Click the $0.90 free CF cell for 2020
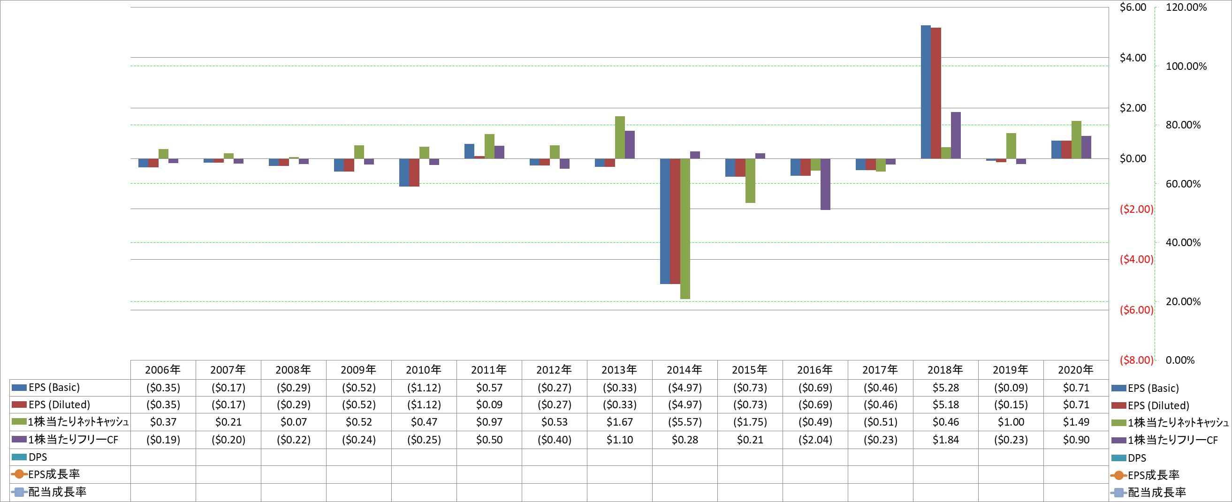The height and width of the screenshot is (502, 1232). [x=1076, y=440]
